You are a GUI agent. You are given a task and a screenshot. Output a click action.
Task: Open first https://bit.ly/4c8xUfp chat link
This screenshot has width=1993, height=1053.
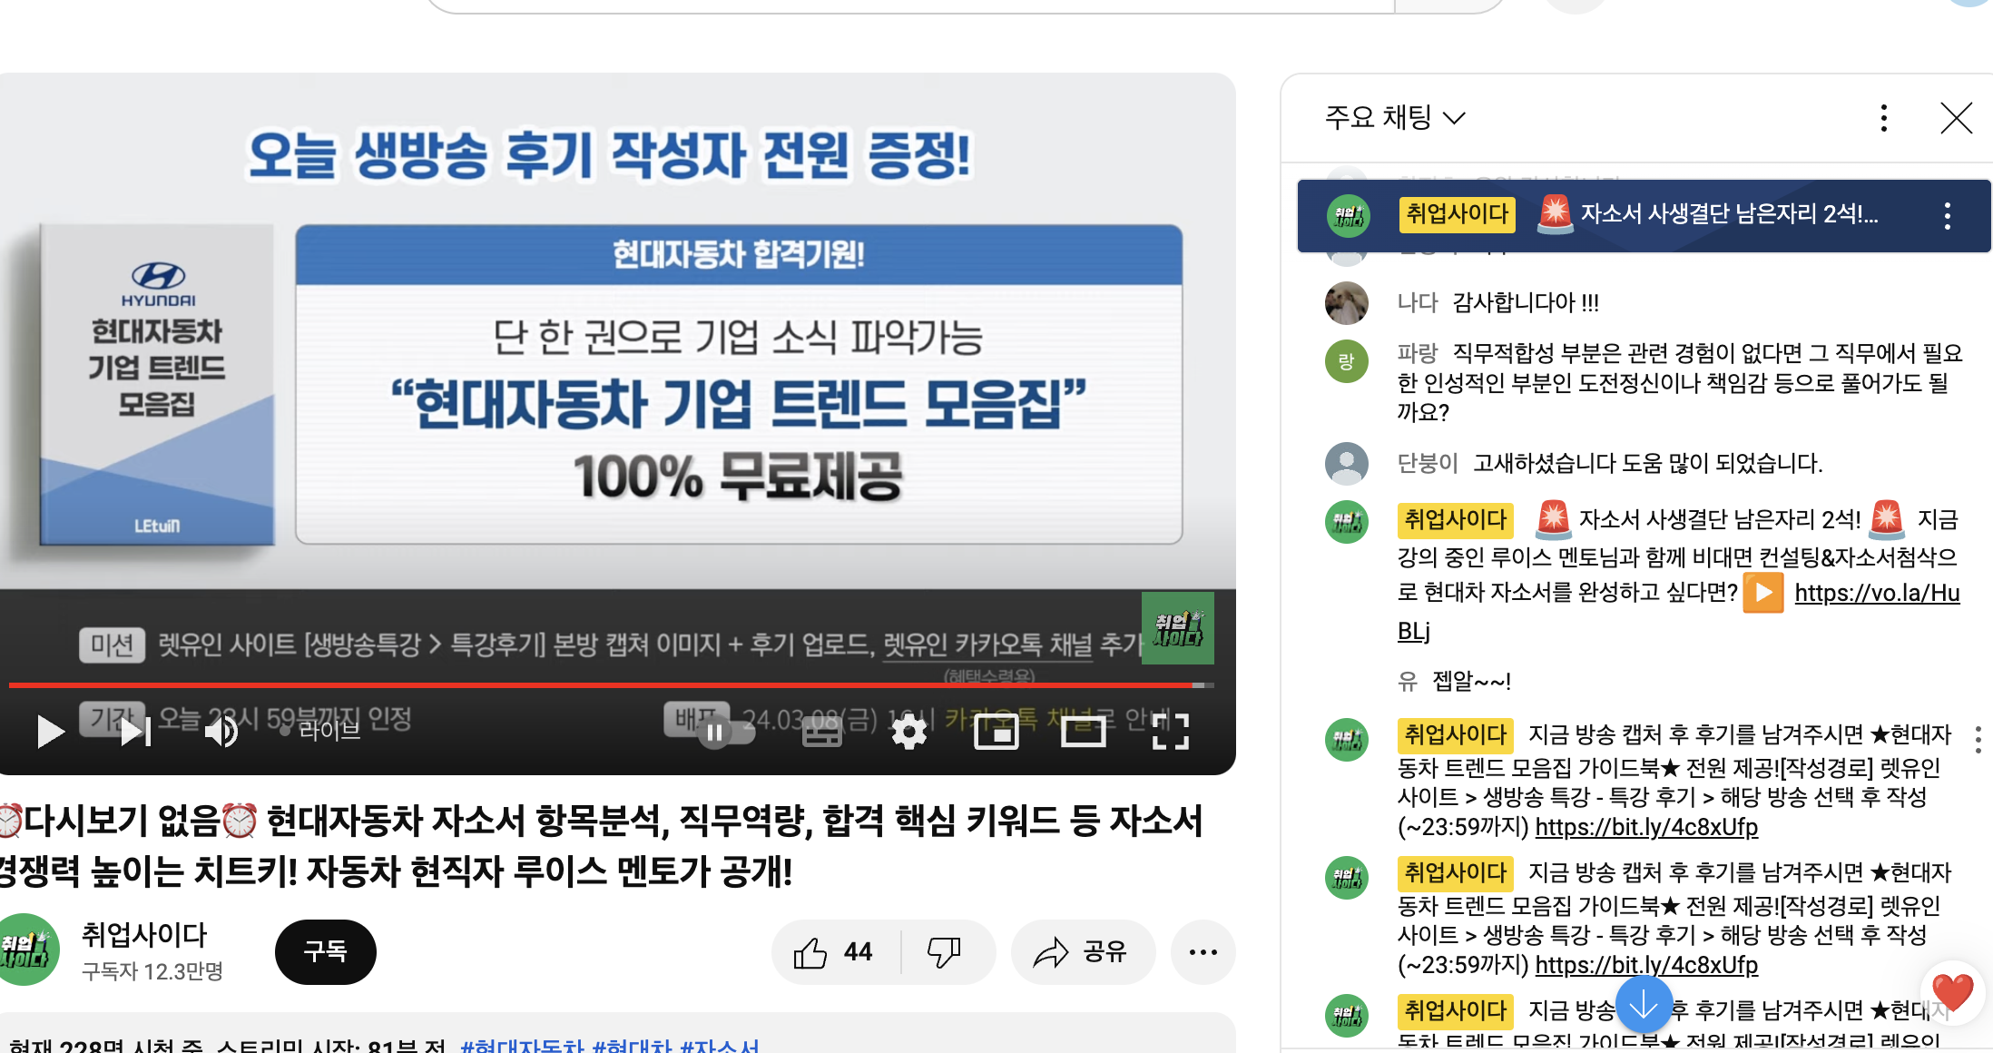(1646, 827)
